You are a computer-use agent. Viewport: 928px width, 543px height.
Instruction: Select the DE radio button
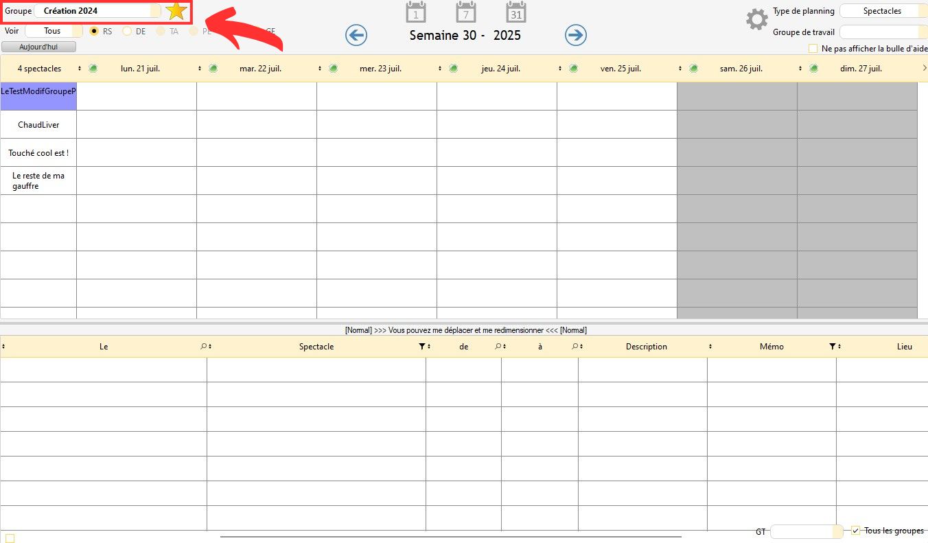pyautogui.click(x=127, y=32)
